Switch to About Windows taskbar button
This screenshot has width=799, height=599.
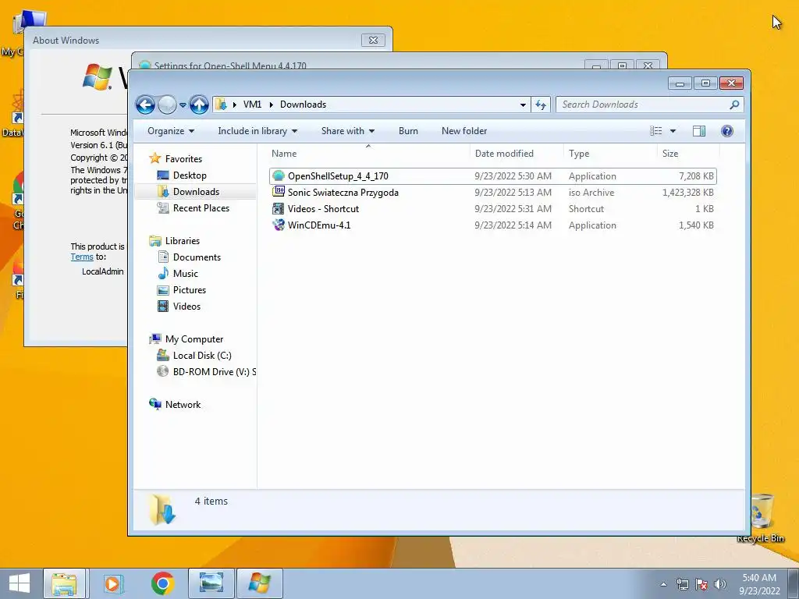pos(259,583)
